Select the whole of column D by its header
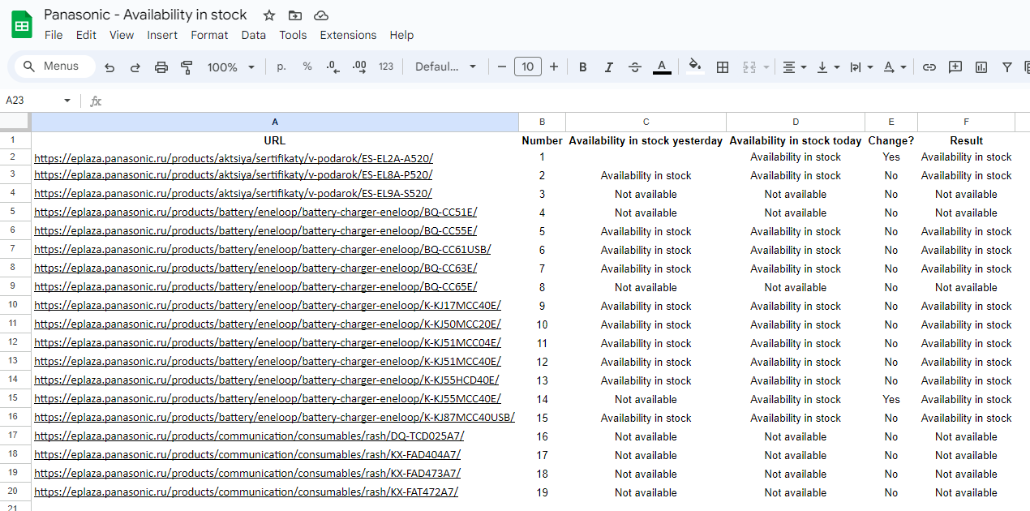1030x511 pixels. point(796,122)
